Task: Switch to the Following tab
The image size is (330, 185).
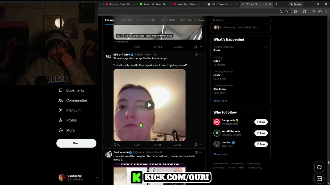Action: [126, 20]
